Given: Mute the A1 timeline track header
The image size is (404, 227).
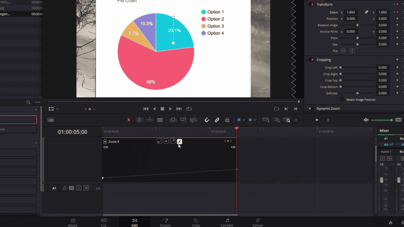Looking at the screenshot, I should point(86,188).
